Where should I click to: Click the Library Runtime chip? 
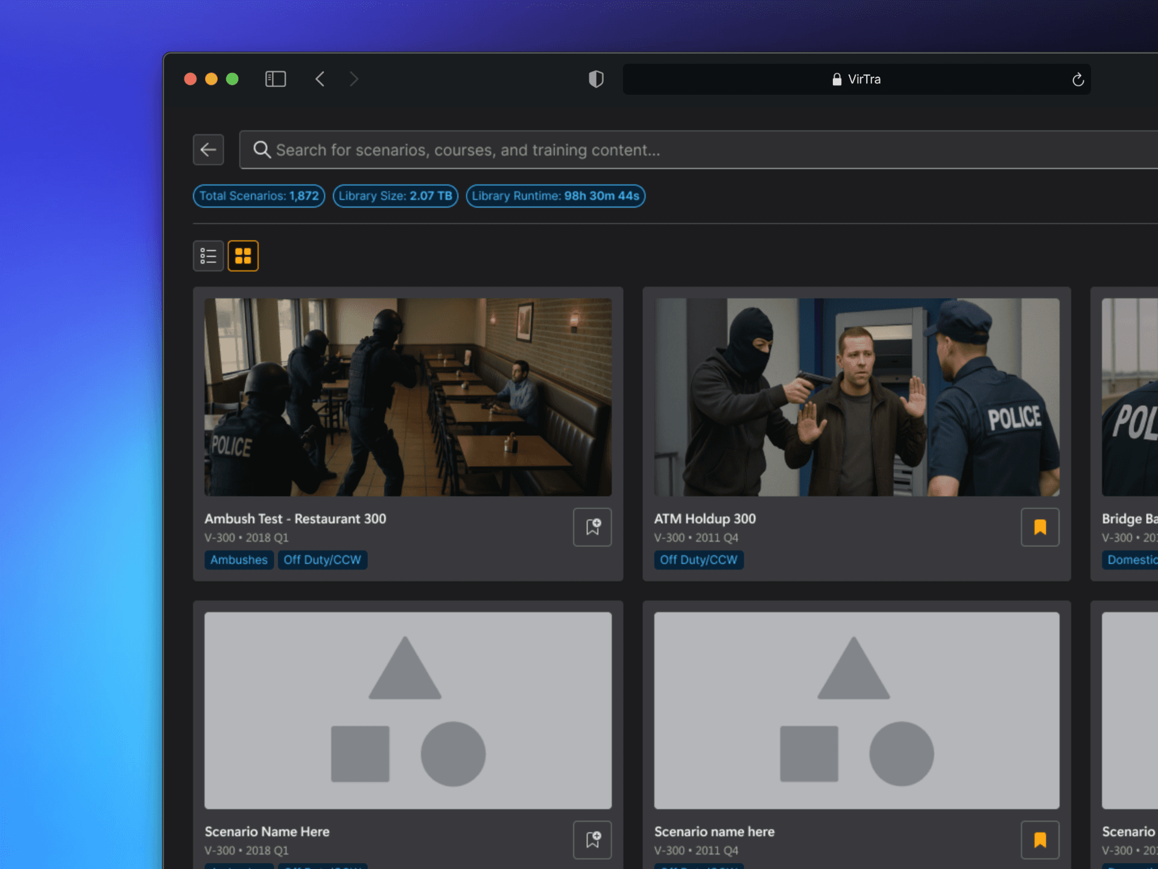(555, 196)
